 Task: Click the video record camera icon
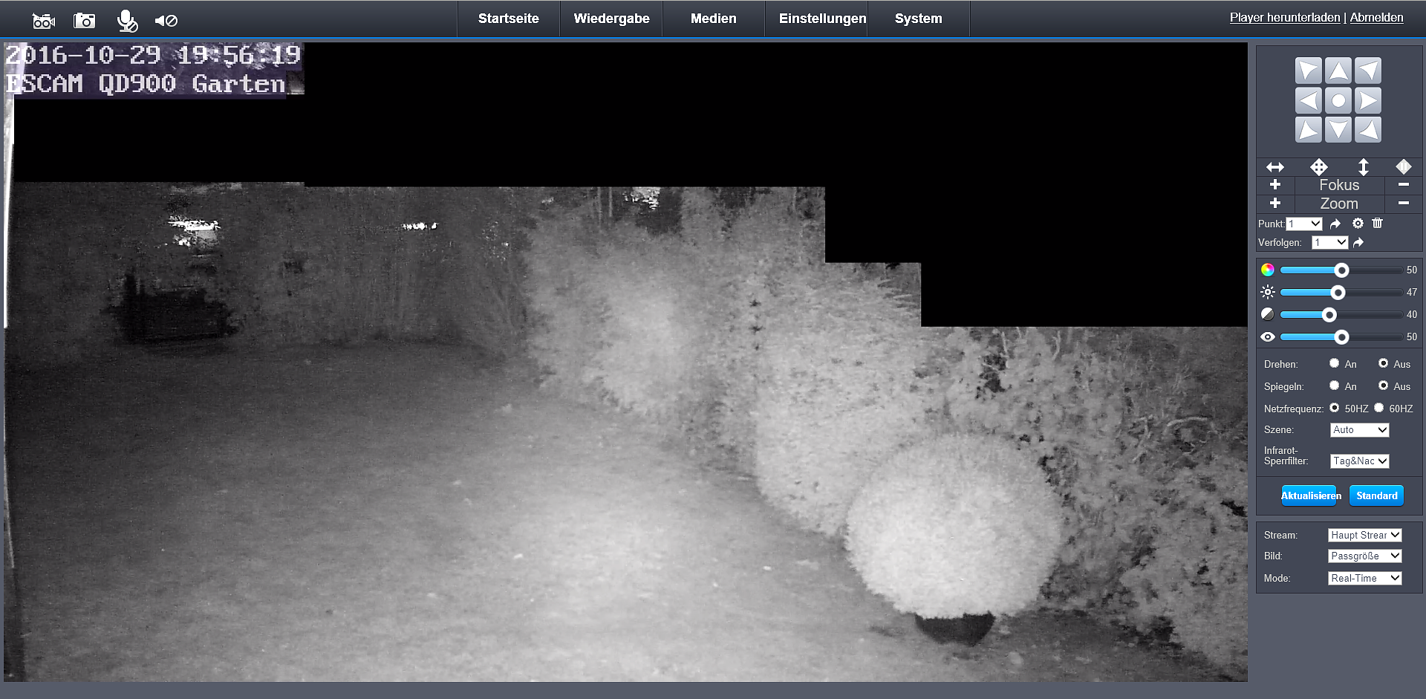44,21
